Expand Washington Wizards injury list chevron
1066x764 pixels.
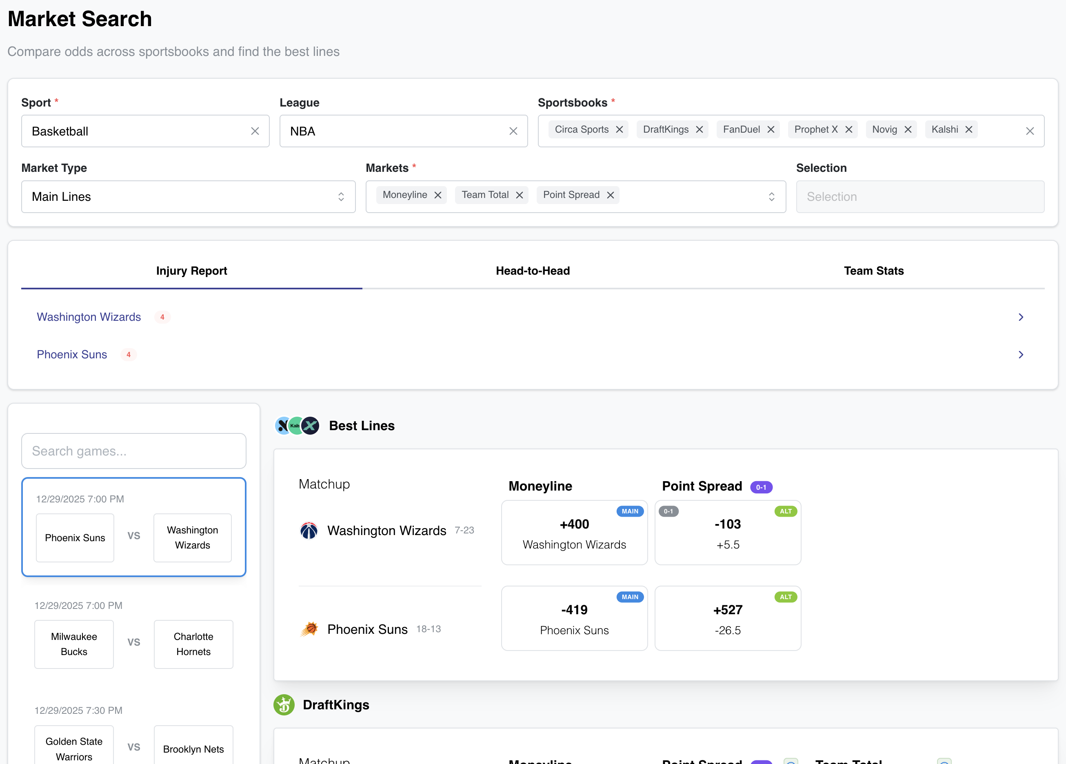tap(1020, 318)
